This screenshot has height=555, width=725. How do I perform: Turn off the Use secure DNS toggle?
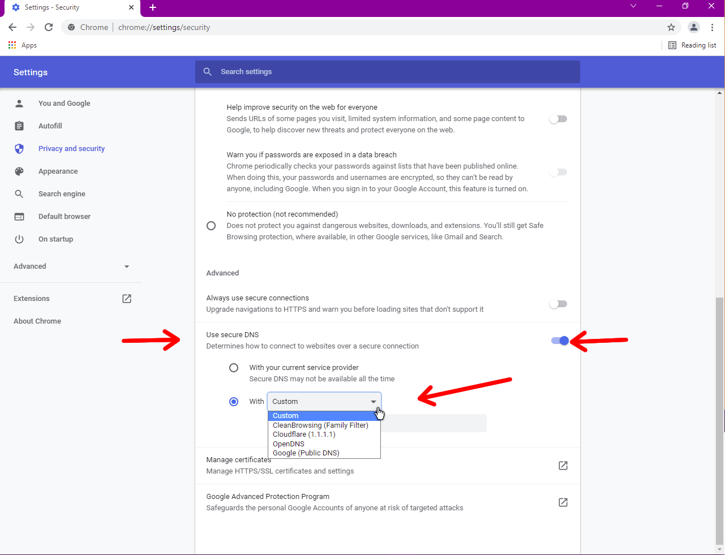(x=559, y=341)
